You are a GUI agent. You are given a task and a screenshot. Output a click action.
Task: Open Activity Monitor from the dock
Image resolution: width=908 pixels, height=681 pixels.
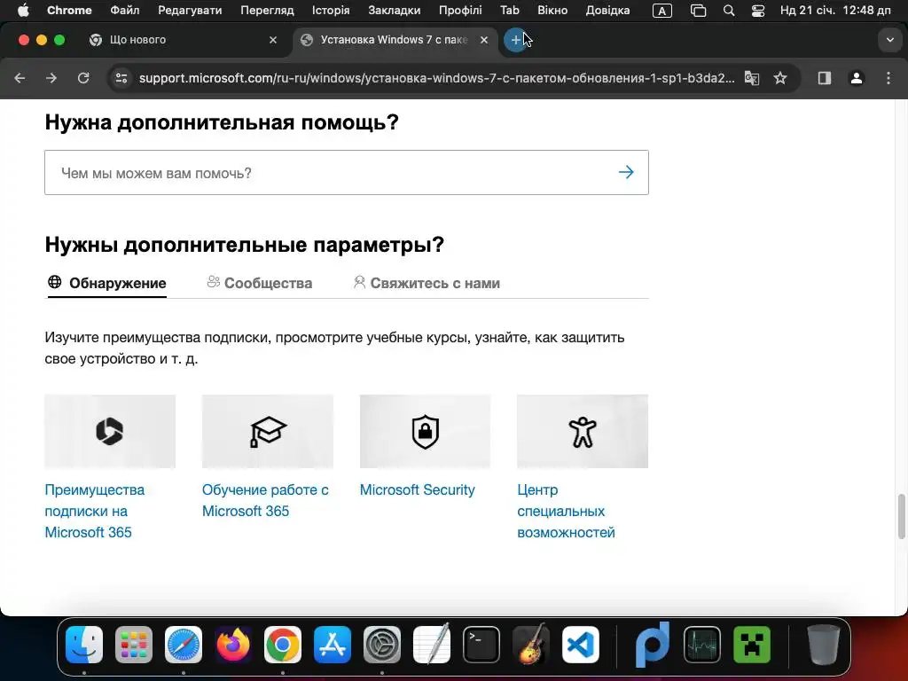702,645
